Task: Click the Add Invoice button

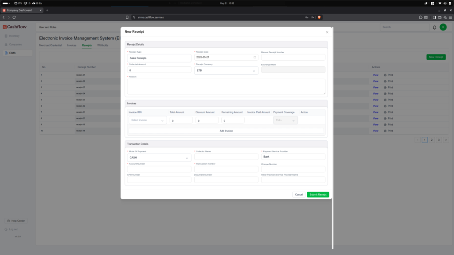Action: click(x=226, y=131)
